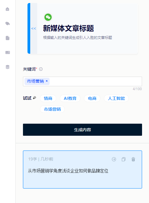This screenshot has height=203, width=149.
Task: Click the 19字 | 几秒前 label
Action: tap(41, 159)
